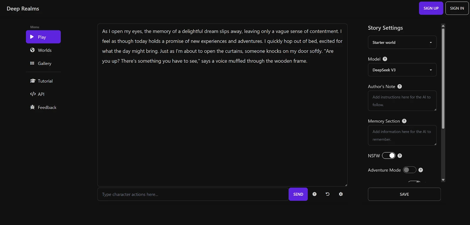The image size is (470, 225).
Task: Click the undo/retry arrow icon
Action: [328, 194]
